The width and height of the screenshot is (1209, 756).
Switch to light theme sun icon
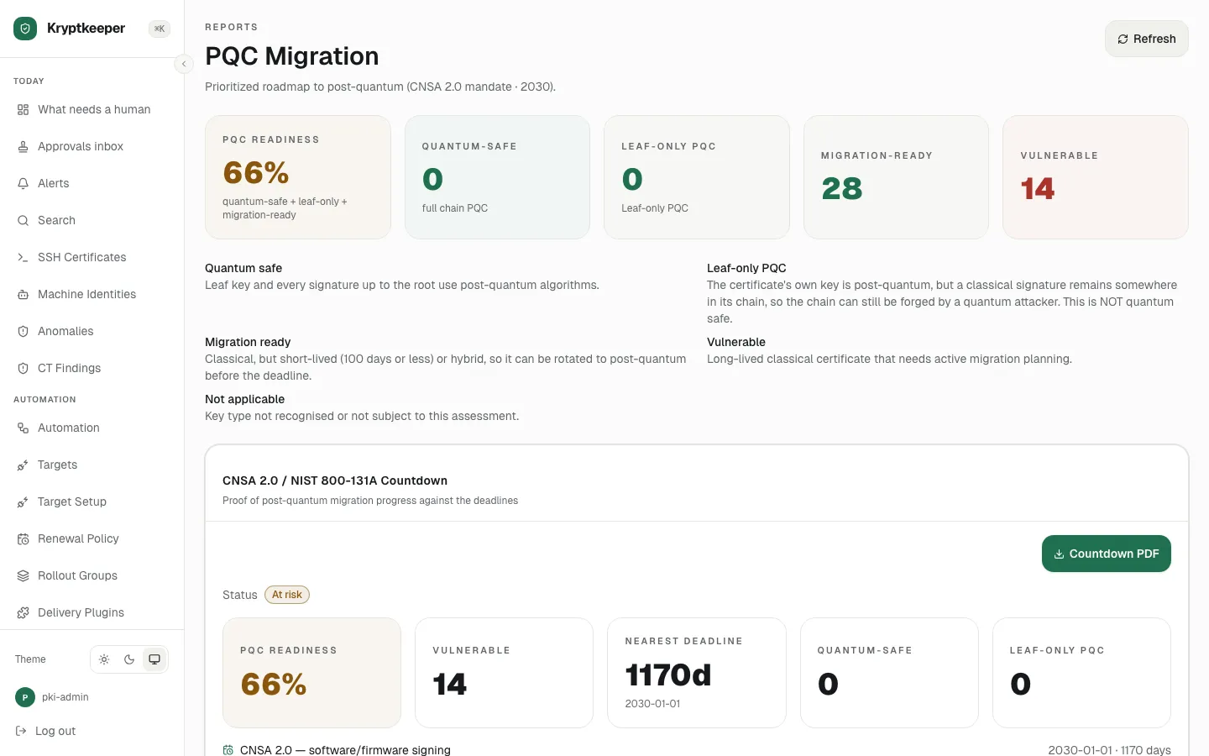[x=104, y=659]
